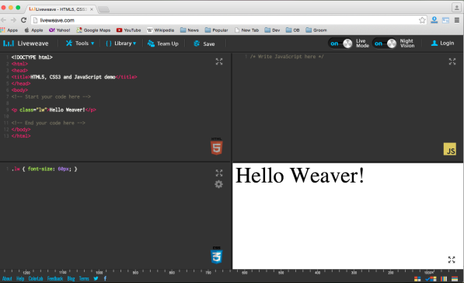Open the Apps bookmark shortcut
464x283 pixels.
[x=9, y=30]
